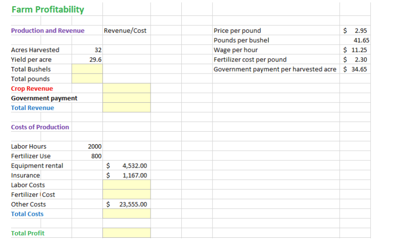Click the Fertilizer Use label
The width and height of the screenshot is (393, 246).
pyautogui.click(x=31, y=156)
